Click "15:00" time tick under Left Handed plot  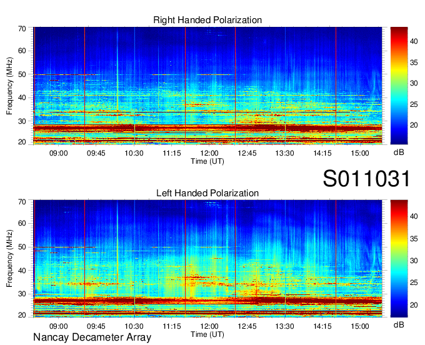tap(360, 326)
